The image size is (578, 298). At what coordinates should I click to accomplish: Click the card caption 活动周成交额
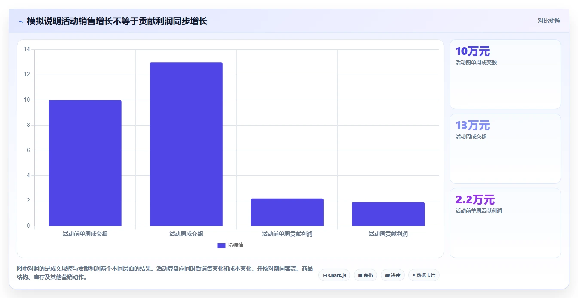pos(471,137)
